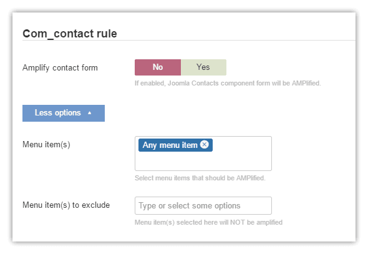Click the Amplify contact form label

pos(60,68)
